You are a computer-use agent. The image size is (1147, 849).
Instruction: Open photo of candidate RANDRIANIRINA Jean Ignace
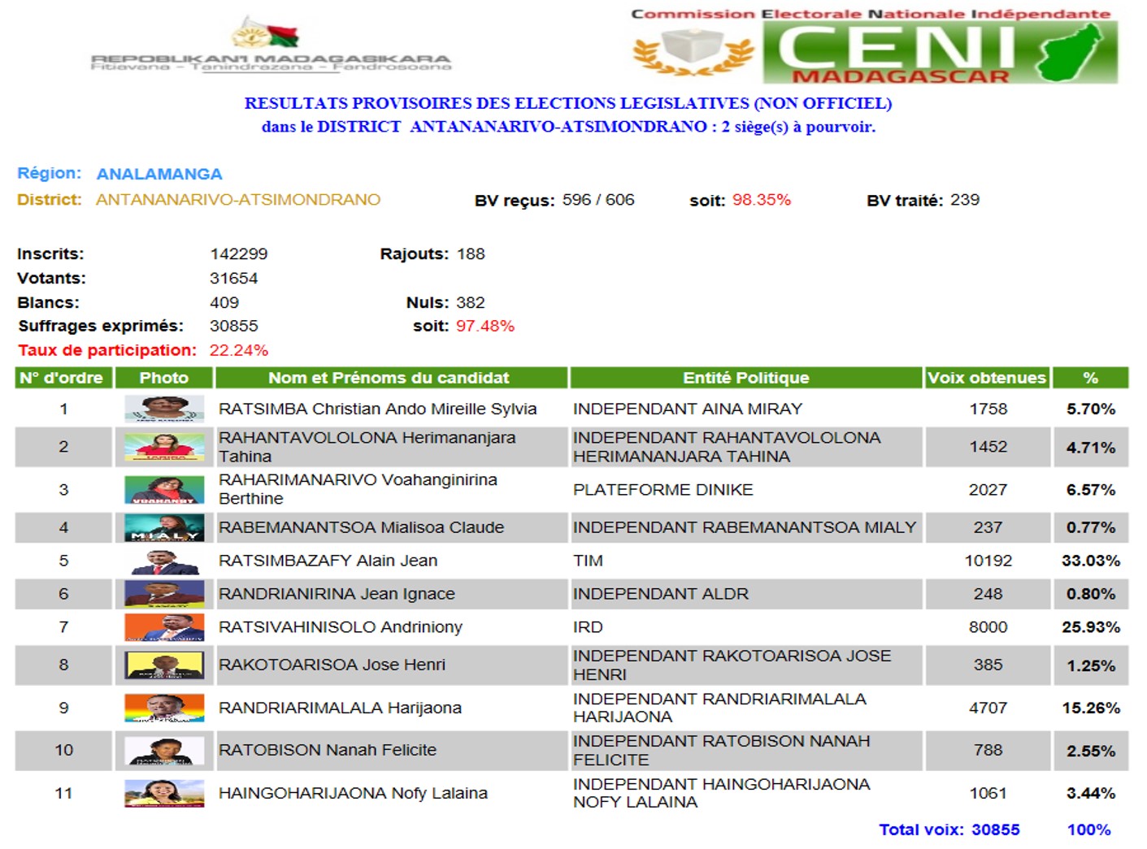(164, 594)
